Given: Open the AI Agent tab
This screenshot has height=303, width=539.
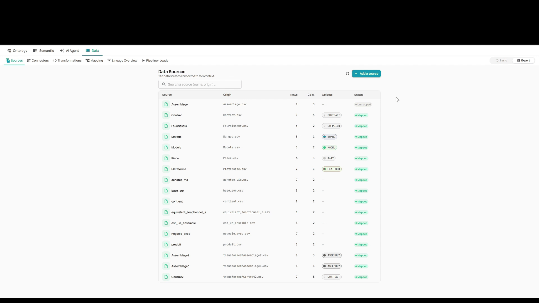Looking at the screenshot, I should click(69, 51).
